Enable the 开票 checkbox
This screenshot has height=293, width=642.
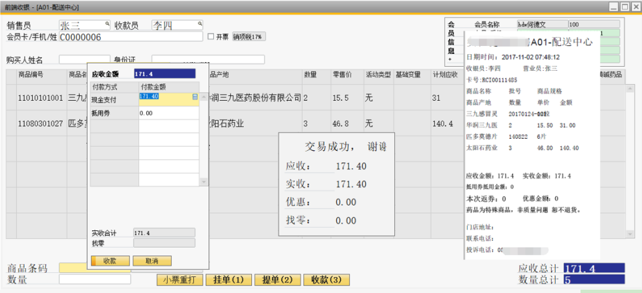click(x=211, y=37)
